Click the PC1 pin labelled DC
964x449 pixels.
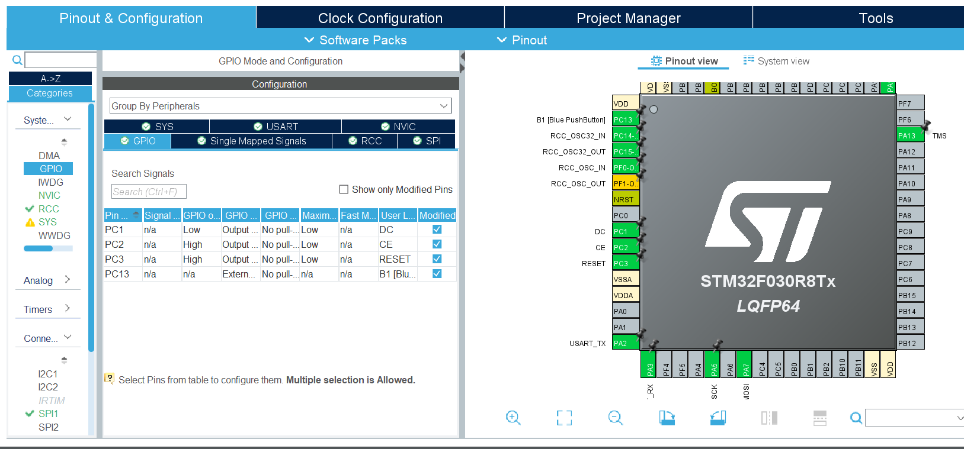point(625,231)
